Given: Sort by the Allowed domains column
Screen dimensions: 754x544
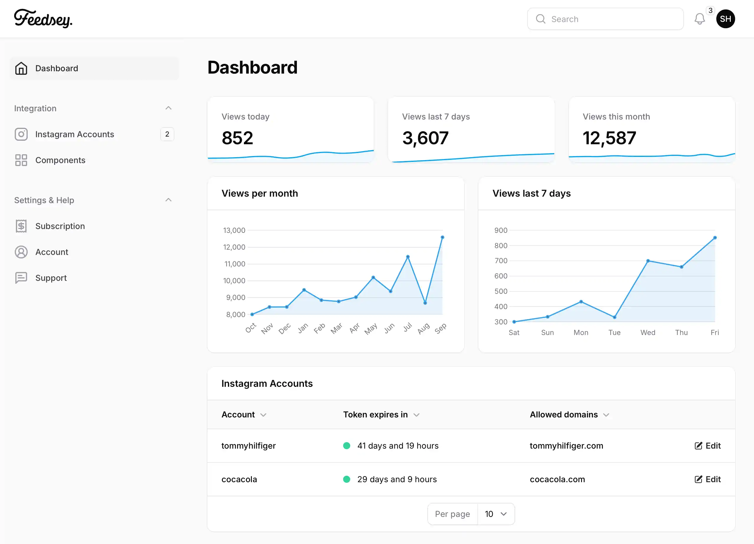Looking at the screenshot, I should (x=570, y=415).
